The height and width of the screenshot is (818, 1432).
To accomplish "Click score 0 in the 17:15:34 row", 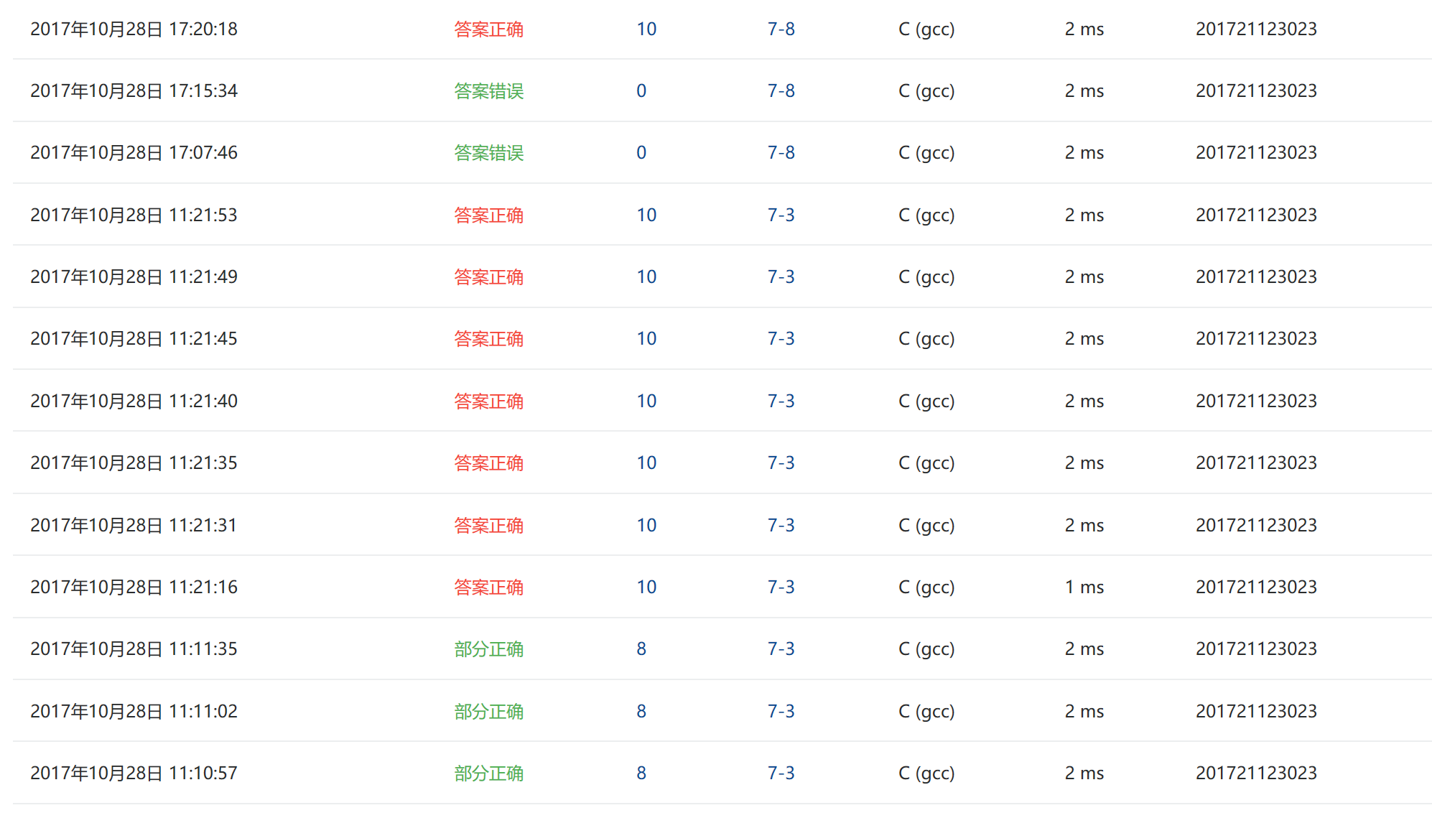I will 641,91.
